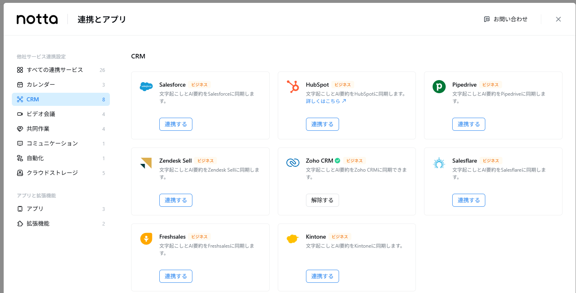Click the phone icon for アプリ
This screenshot has height=293, width=576.
click(20, 209)
